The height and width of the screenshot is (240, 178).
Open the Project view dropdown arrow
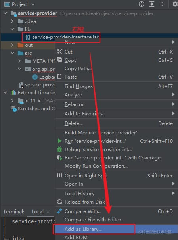[33, 4]
